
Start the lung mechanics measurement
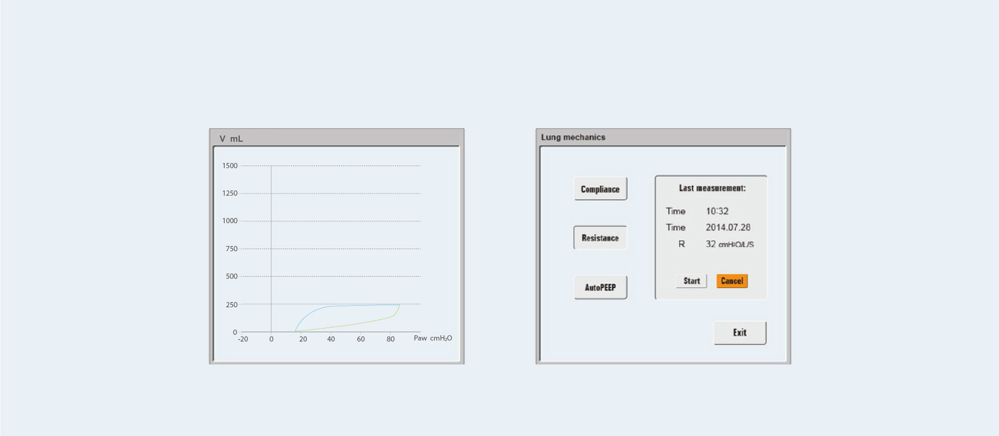[x=691, y=281]
